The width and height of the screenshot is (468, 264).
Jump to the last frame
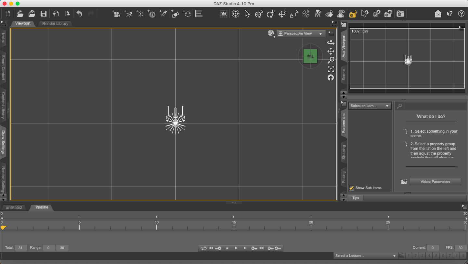pyautogui.click(x=262, y=248)
